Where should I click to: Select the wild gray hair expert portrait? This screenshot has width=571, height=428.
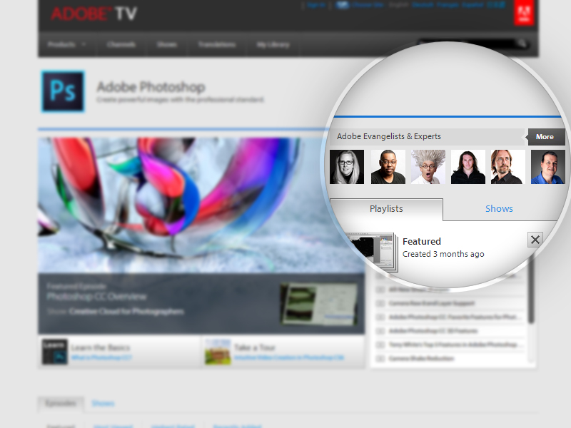point(428,167)
